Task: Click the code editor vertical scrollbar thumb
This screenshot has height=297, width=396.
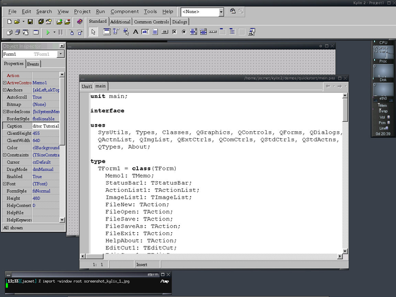Action: (345, 110)
